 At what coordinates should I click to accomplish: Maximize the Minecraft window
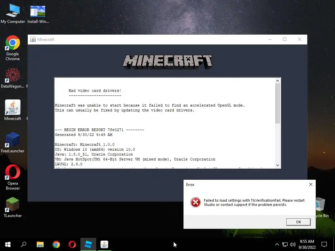pos(285,39)
